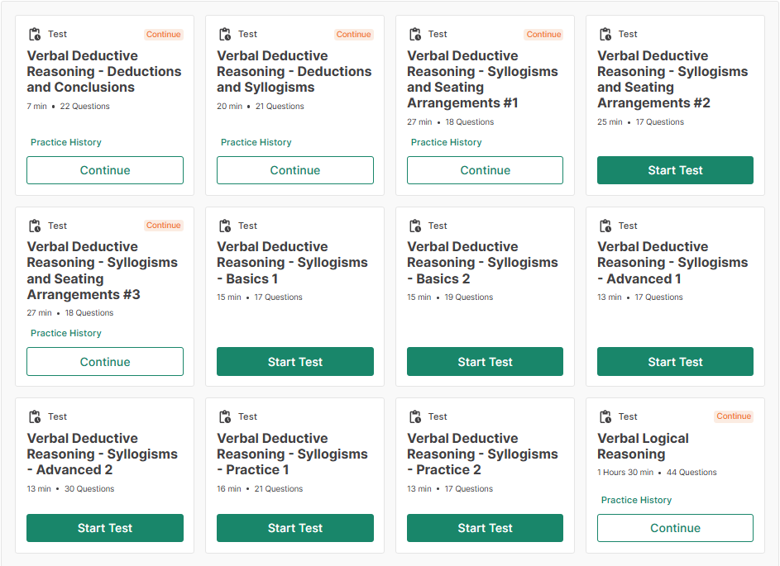The width and height of the screenshot is (780, 566).
Task: View Practice History for Verbal Logical Reasoning
Action: click(x=636, y=500)
